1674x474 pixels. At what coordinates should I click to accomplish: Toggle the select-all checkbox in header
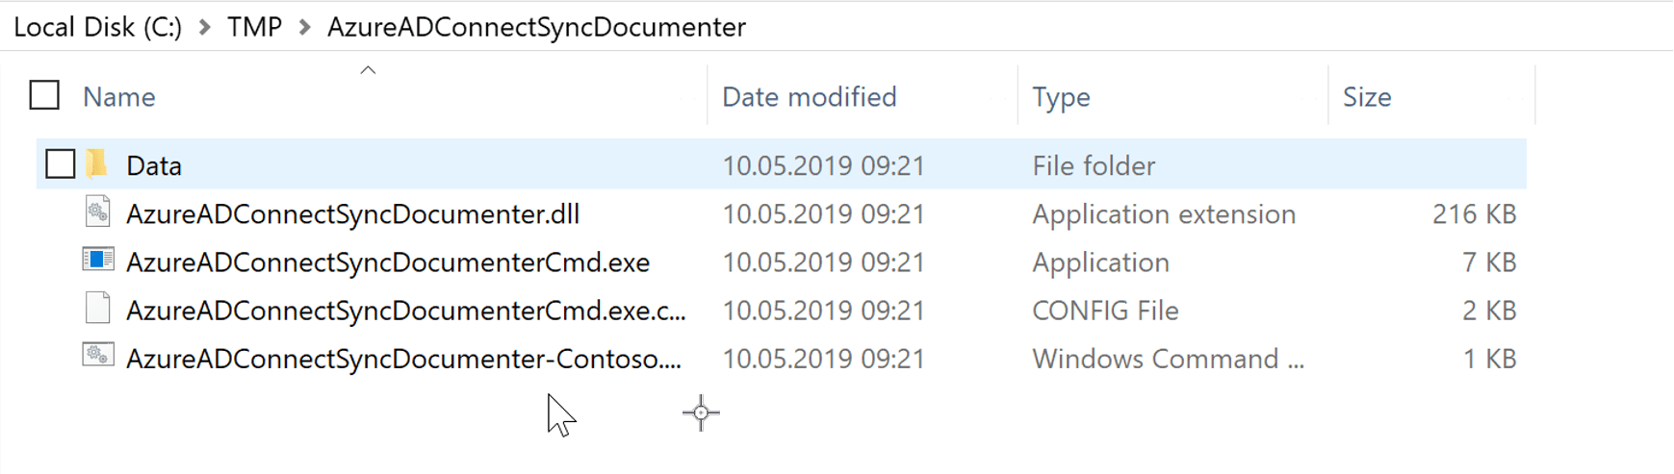(x=44, y=95)
